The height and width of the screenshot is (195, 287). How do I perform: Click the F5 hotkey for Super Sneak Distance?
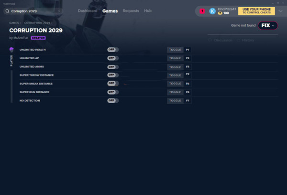(188, 84)
